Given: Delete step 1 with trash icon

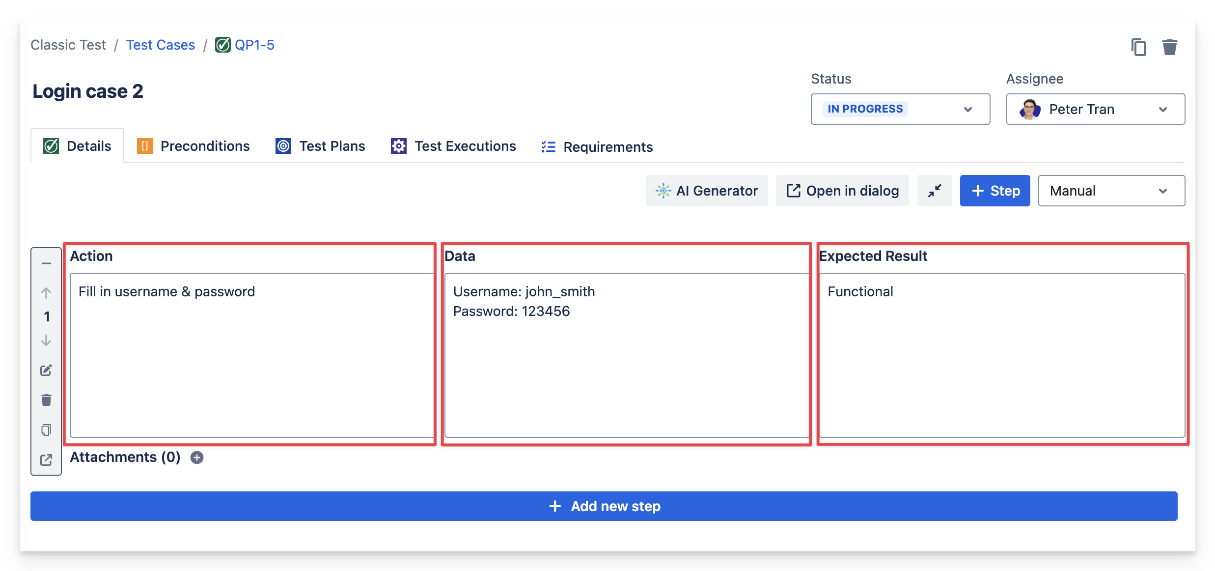Looking at the screenshot, I should coord(46,400).
